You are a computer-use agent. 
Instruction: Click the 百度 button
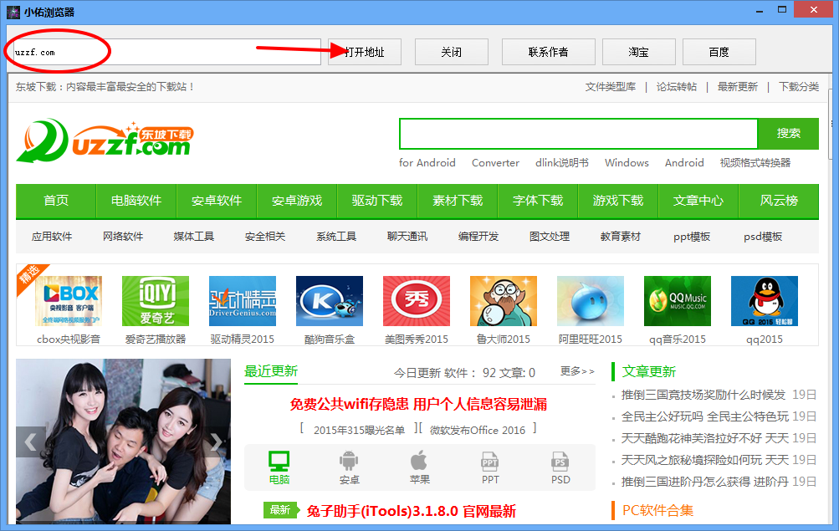point(719,52)
